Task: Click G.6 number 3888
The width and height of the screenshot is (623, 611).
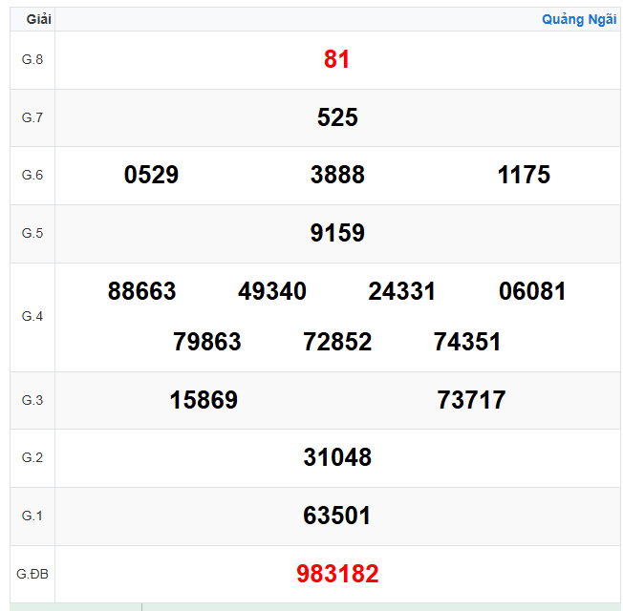Action: pyautogui.click(x=337, y=175)
